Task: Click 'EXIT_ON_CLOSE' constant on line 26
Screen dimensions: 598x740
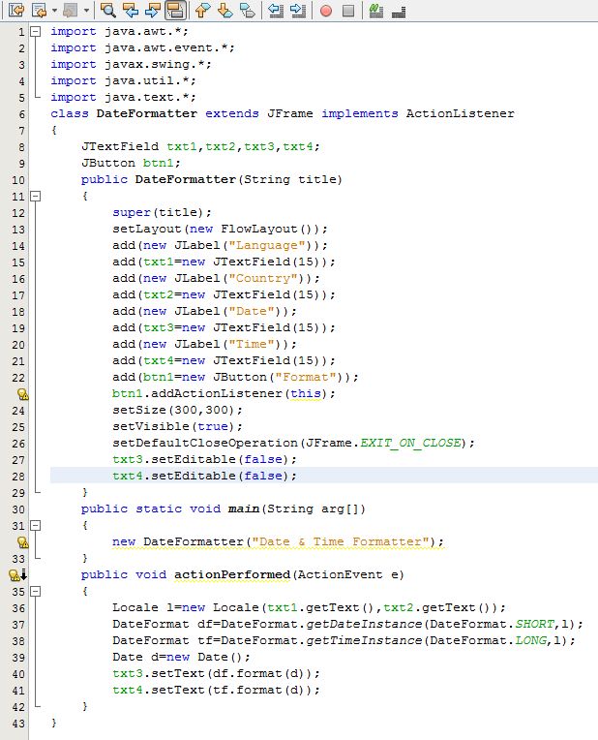Action: (410, 444)
